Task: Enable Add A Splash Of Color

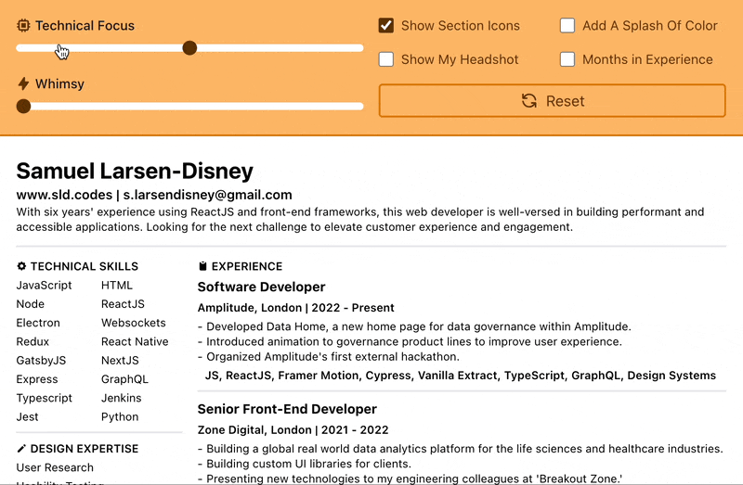Action: coord(567,26)
